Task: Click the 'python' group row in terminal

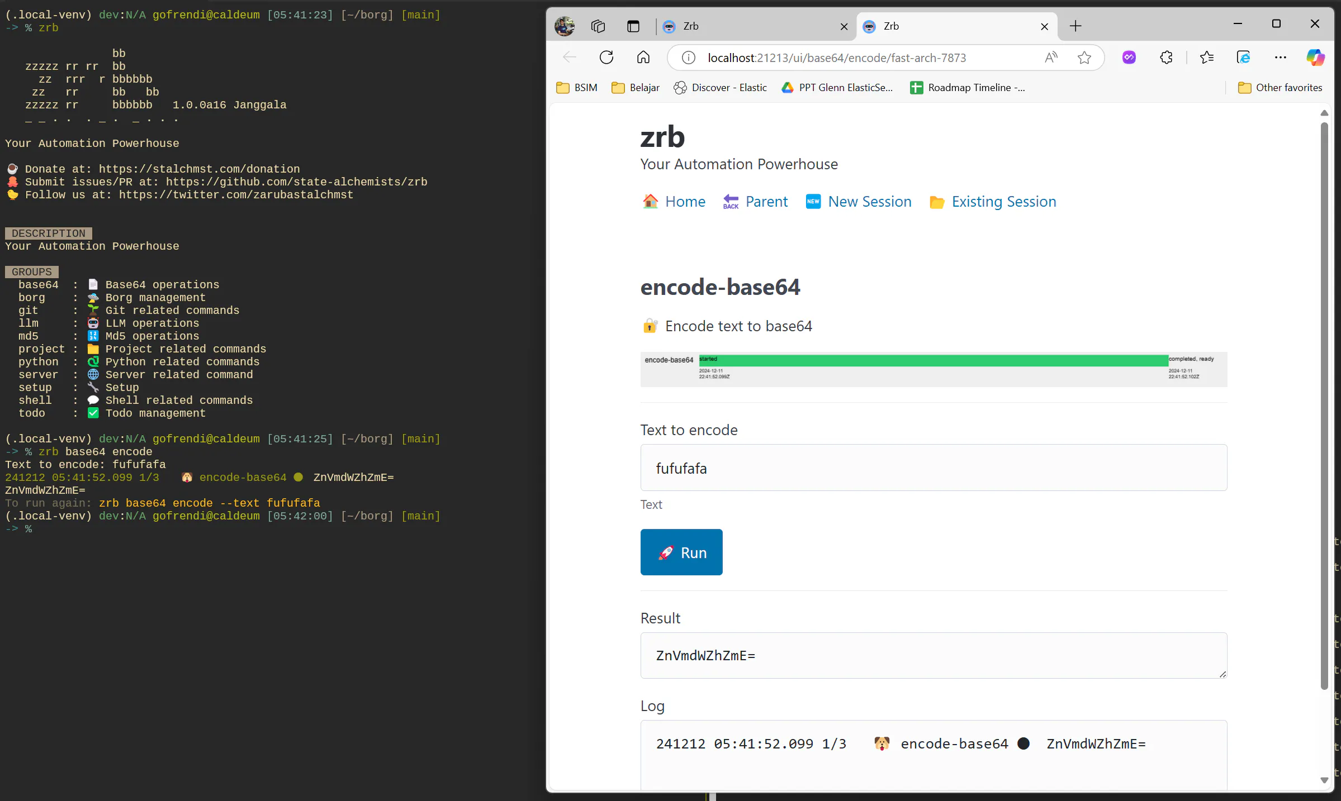Action: click(x=139, y=362)
